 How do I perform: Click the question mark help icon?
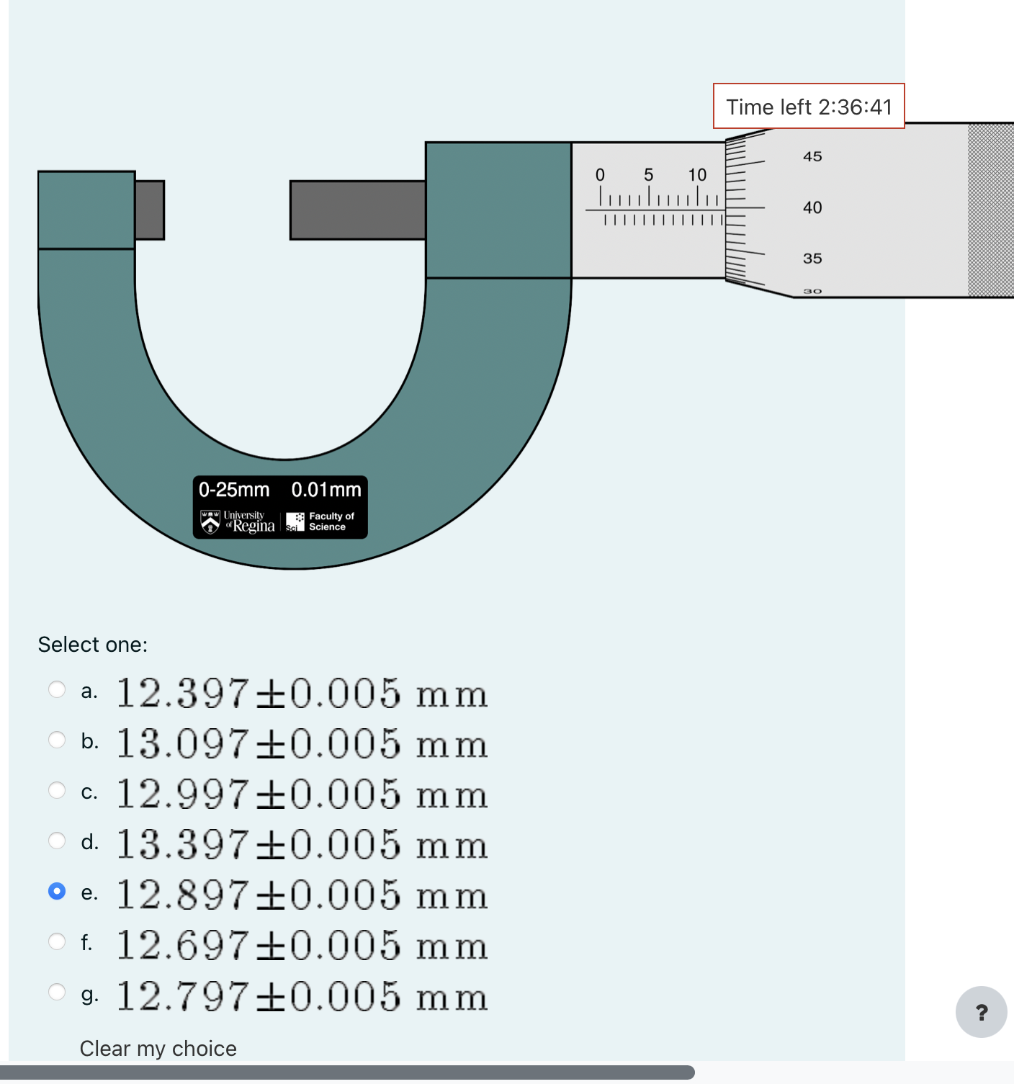pyautogui.click(x=981, y=1012)
